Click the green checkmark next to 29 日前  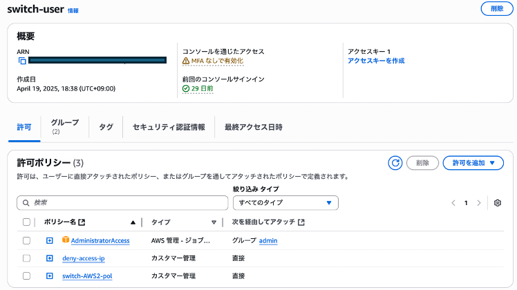tap(186, 88)
